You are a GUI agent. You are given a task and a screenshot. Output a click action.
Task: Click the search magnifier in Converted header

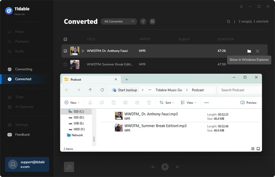(x=229, y=21)
